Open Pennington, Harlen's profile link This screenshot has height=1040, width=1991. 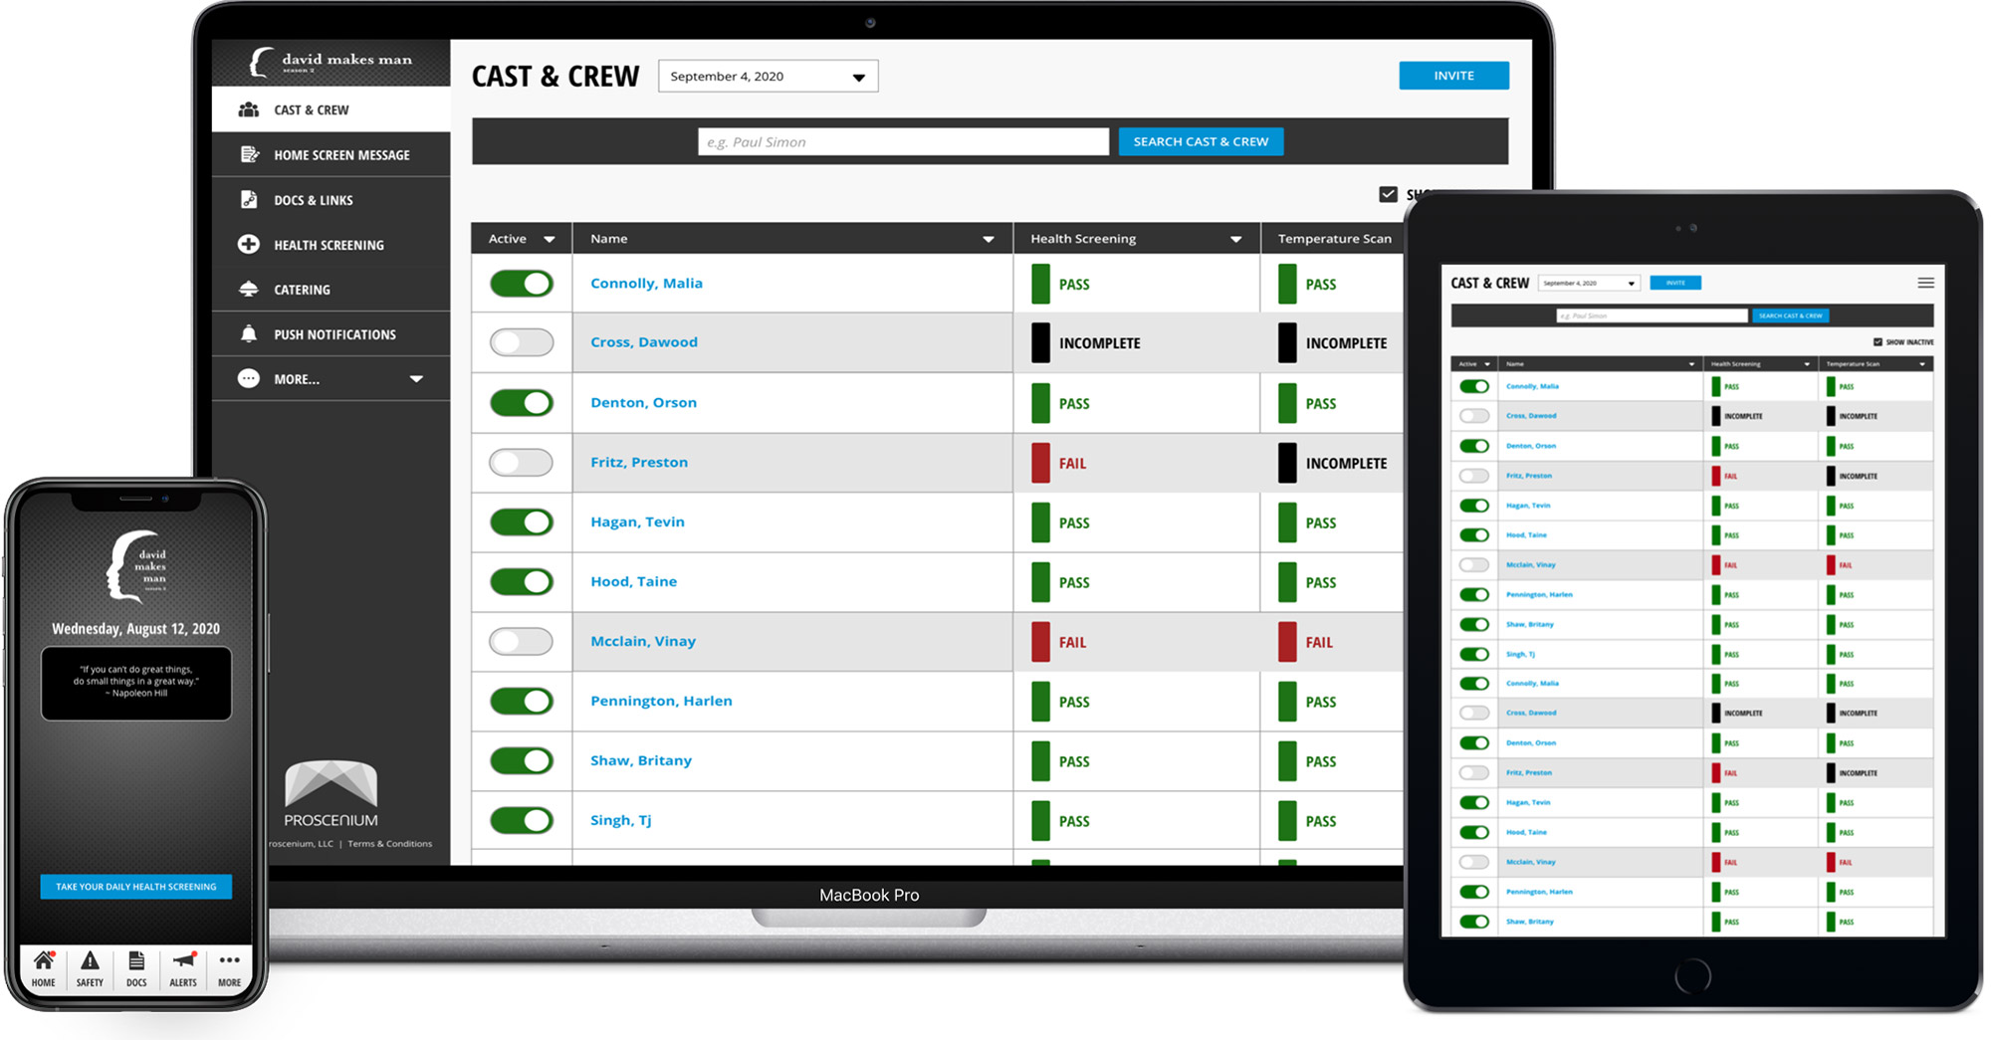660,701
